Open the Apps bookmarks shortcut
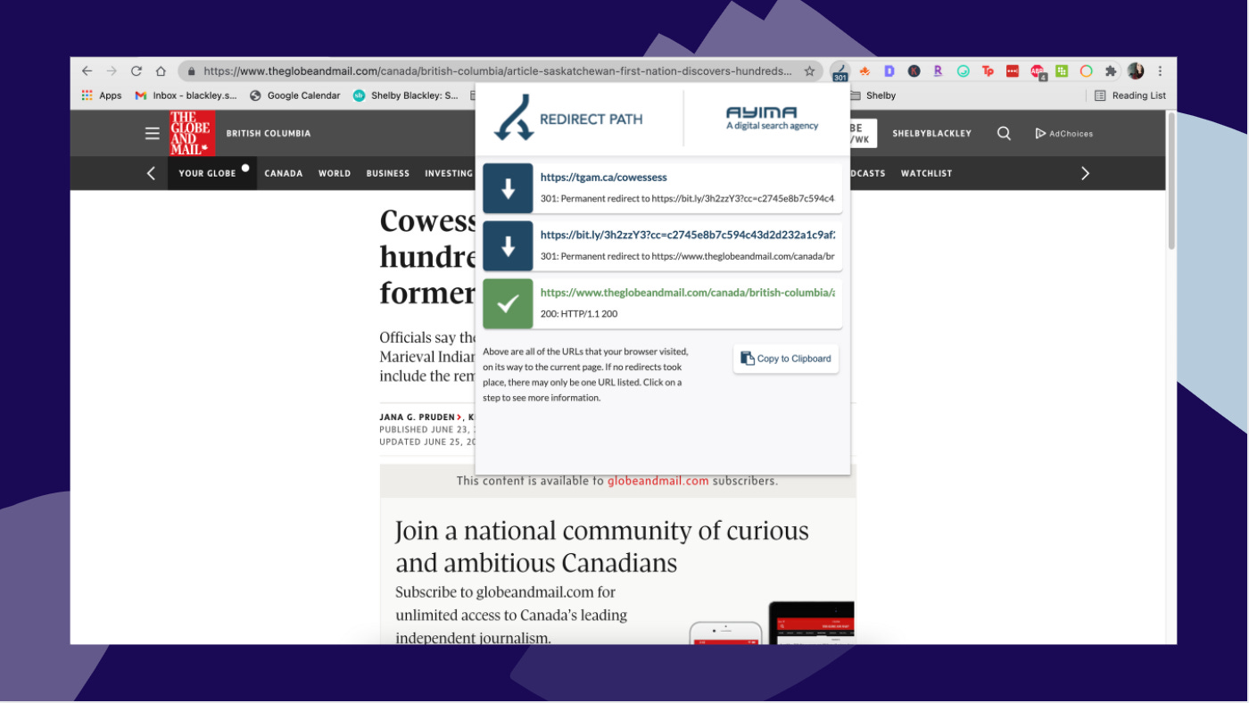The width and height of the screenshot is (1249, 703). point(102,95)
